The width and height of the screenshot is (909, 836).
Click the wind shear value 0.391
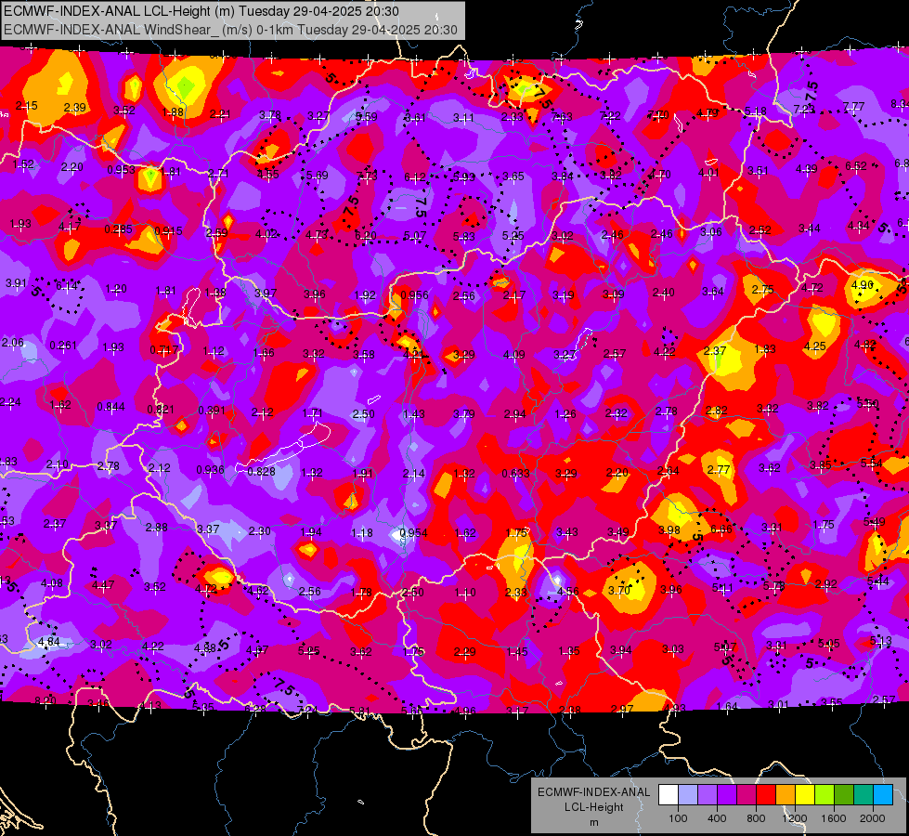[212, 411]
